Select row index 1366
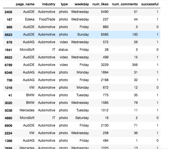Image resolution: width=169 pixels, height=149 pixels. tap(8, 141)
